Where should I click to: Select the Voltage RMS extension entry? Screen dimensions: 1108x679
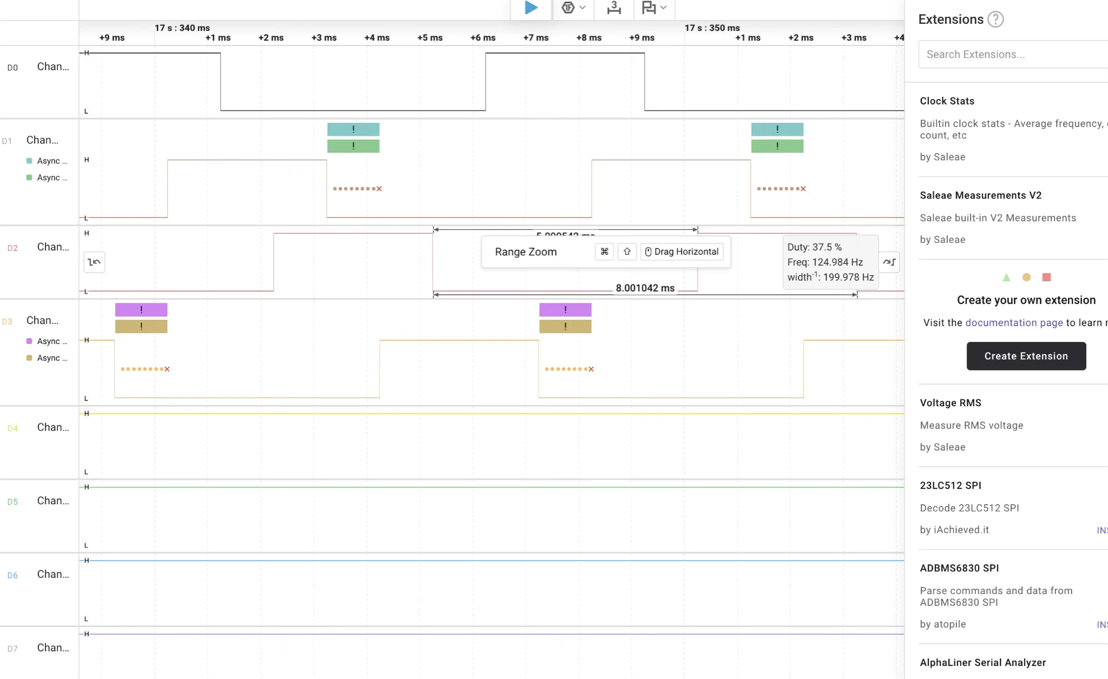point(950,403)
